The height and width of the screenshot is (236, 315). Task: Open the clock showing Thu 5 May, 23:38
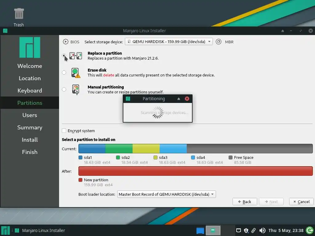286,230
